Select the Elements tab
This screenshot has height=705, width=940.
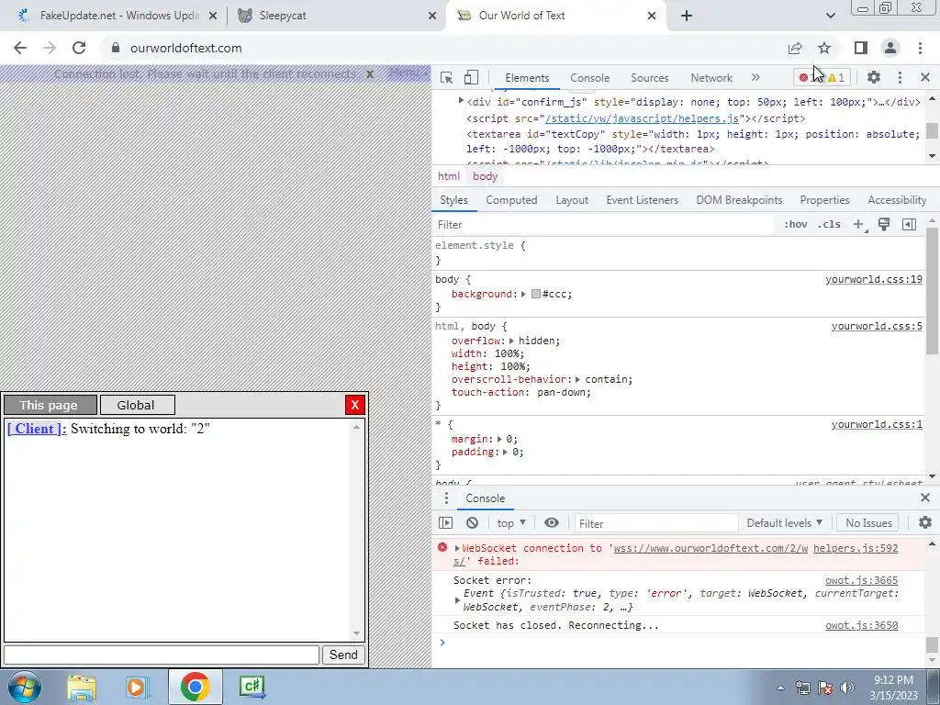pos(527,78)
